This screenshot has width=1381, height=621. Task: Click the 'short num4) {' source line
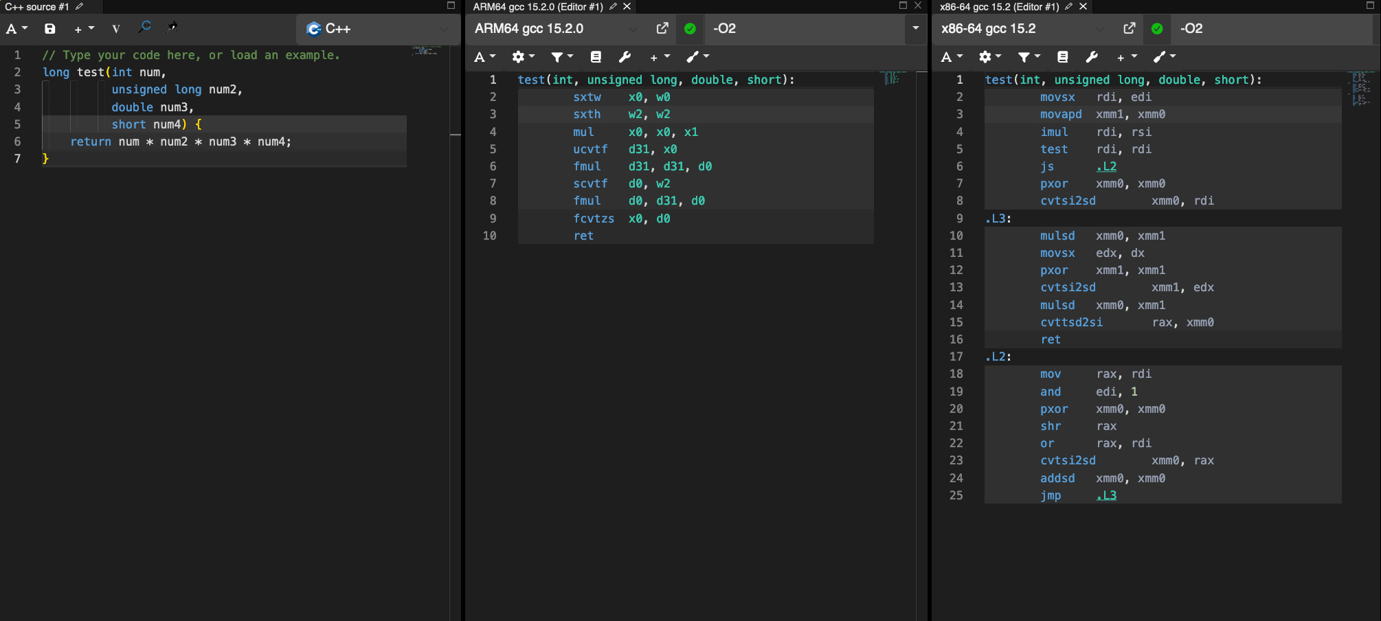(x=157, y=124)
